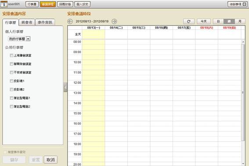The height and width of the screenshot is (166, 249).
Task: Click the 08/16(四) day column header
Action: (161, 28)
